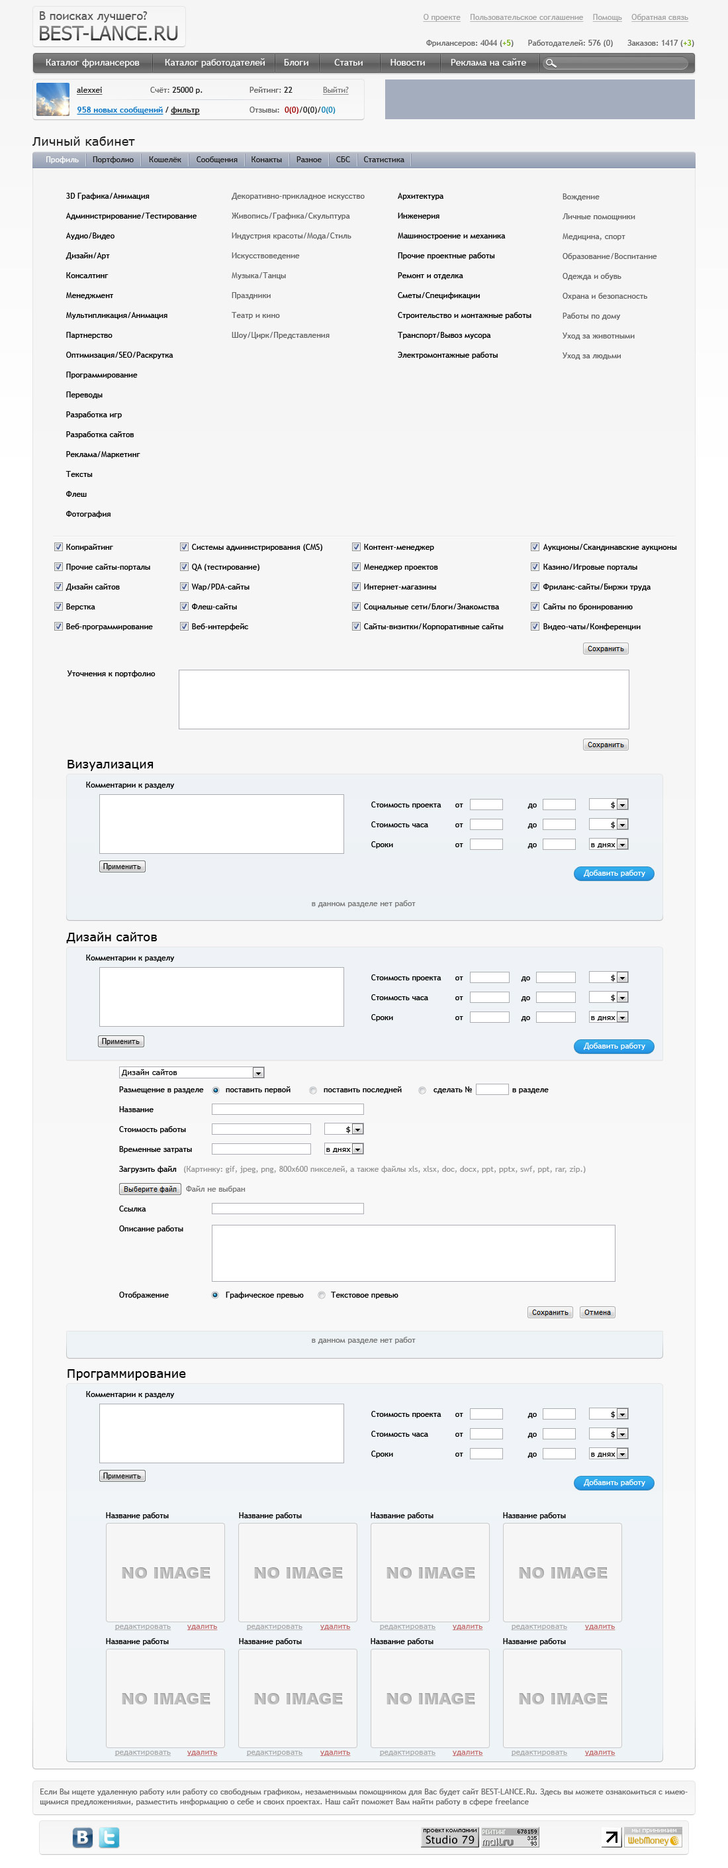Open the Стоимость работы currency dropdown

(x=344, y=1129)
